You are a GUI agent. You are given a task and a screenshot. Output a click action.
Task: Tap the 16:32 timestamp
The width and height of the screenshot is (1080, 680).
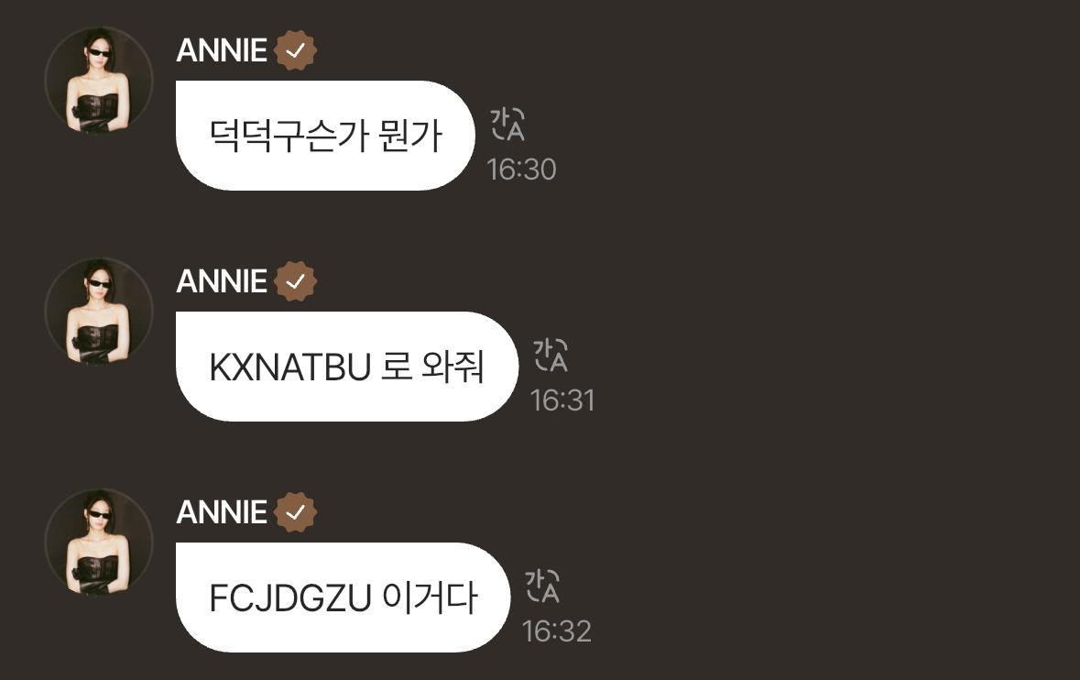(x=557, y=631)
